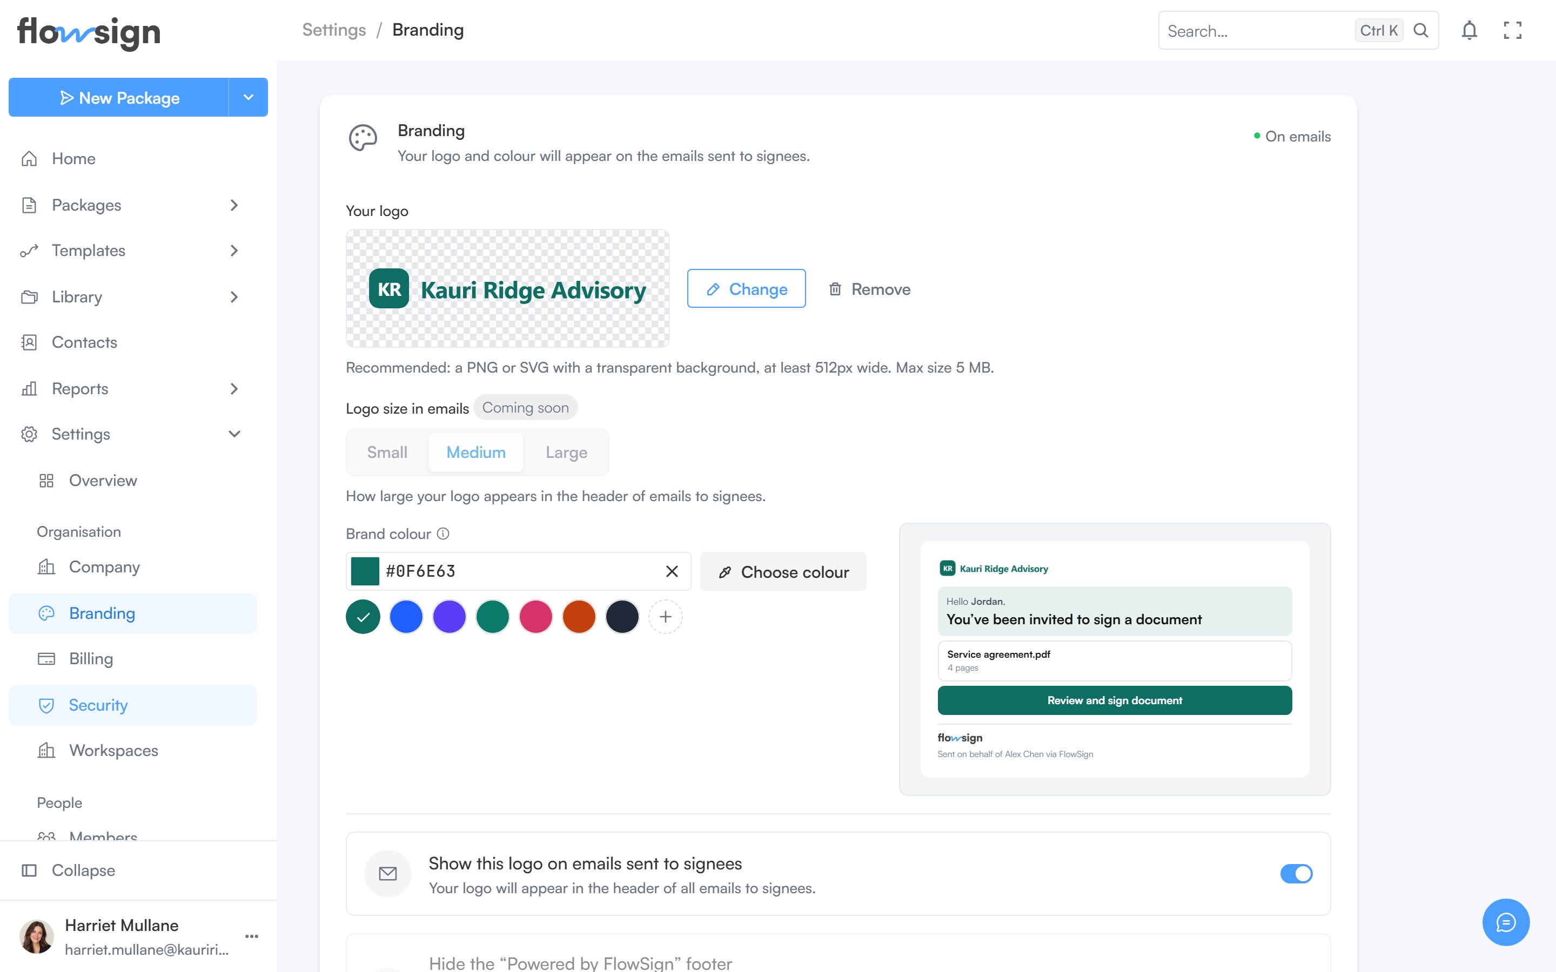This screenshot has height=972, width=1556.
Task: Click the Company building icon
Action: pyautogui.click(x=46, y=566)
